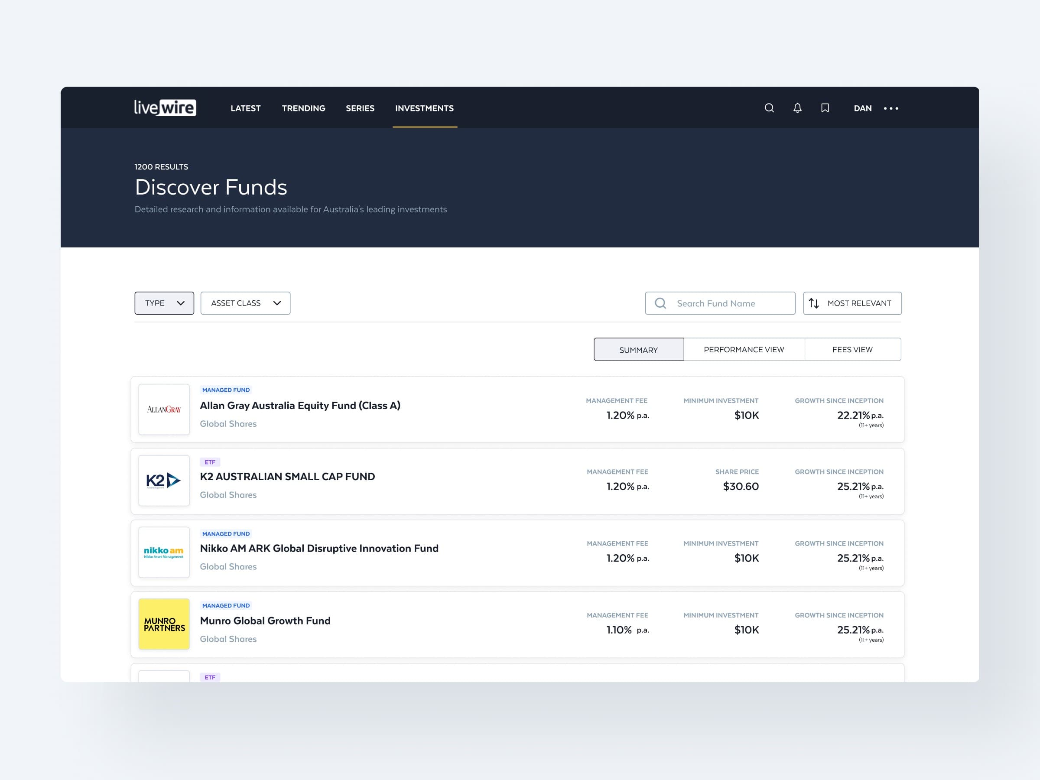Open the Most Relevant sort dropdown

852,303
